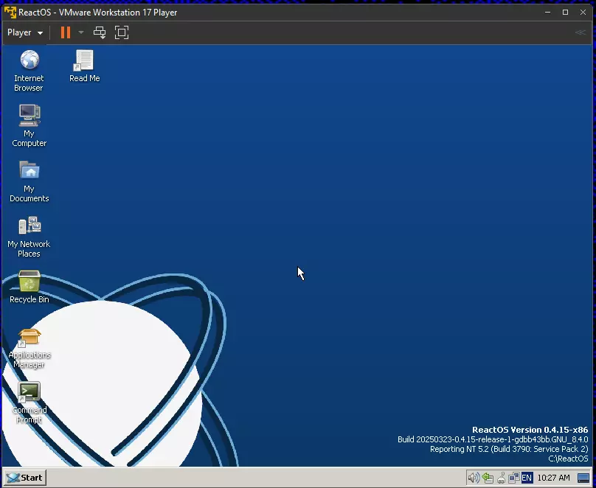The image size is (596, 488).
Task: Close the VMware Player window
Action: pyautogui.click(x=583, y=12)
